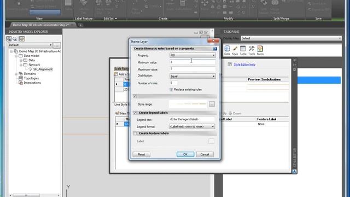Screen dimensions: 350x197
Task: Select the SH_Alignment tree item
Action: tap(43, 69)
